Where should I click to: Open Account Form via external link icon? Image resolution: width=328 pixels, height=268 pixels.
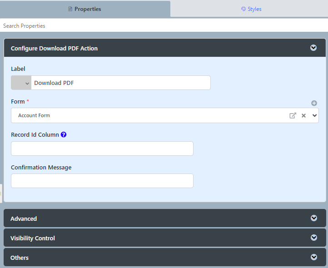coord(293,115)
